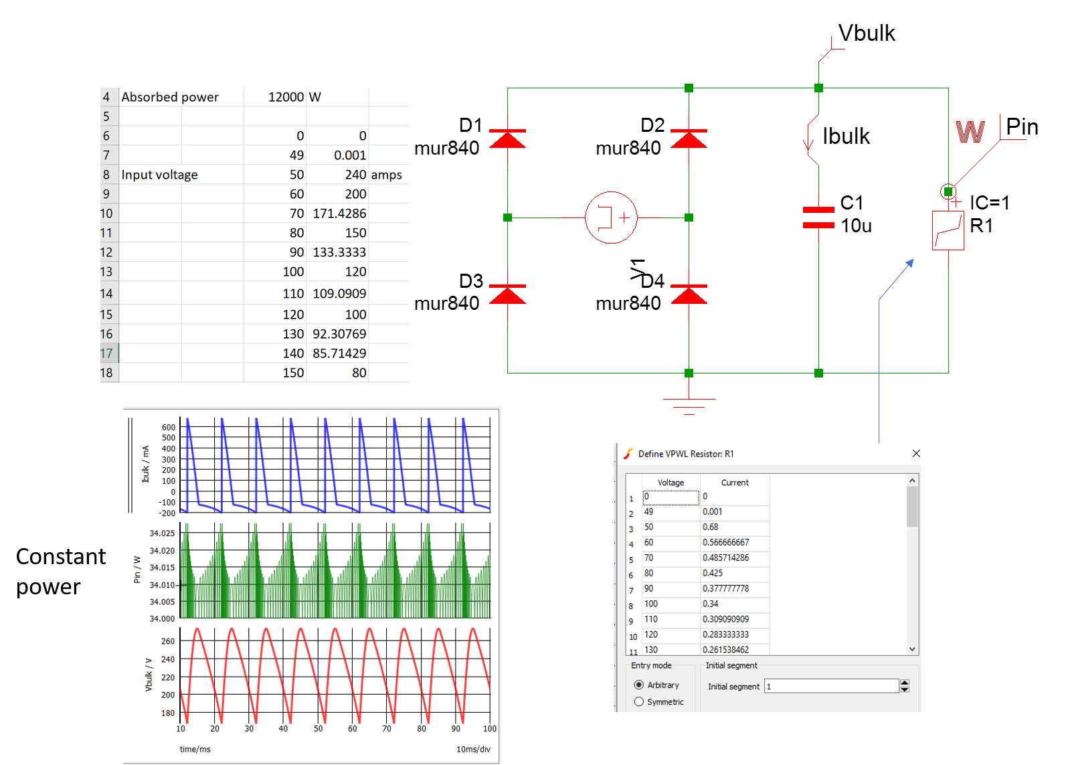
Task: Click the 10u capacitor value label
Action: 856,226
